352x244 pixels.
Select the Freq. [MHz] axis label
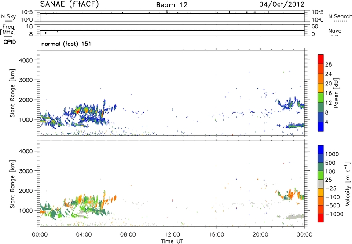8,30
